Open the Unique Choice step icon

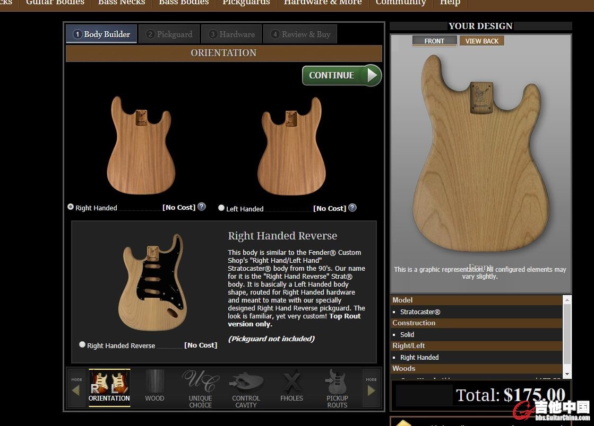(x=200, y=388)
